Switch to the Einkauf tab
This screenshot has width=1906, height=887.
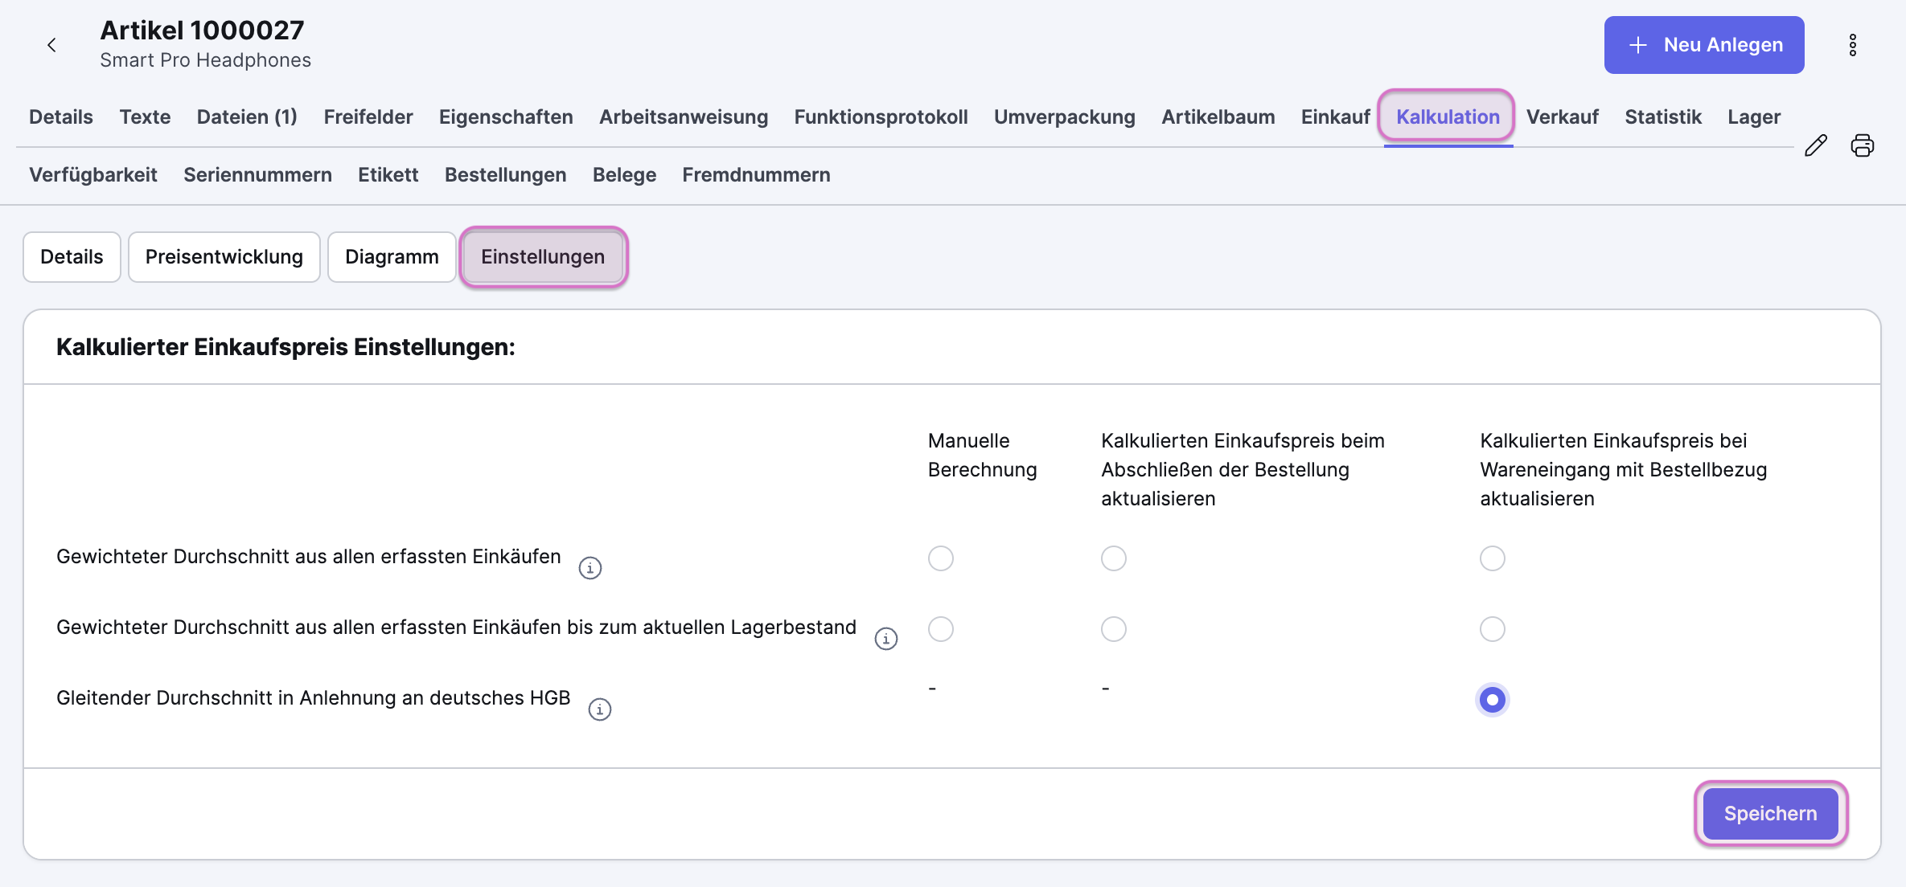(1335, 117)
